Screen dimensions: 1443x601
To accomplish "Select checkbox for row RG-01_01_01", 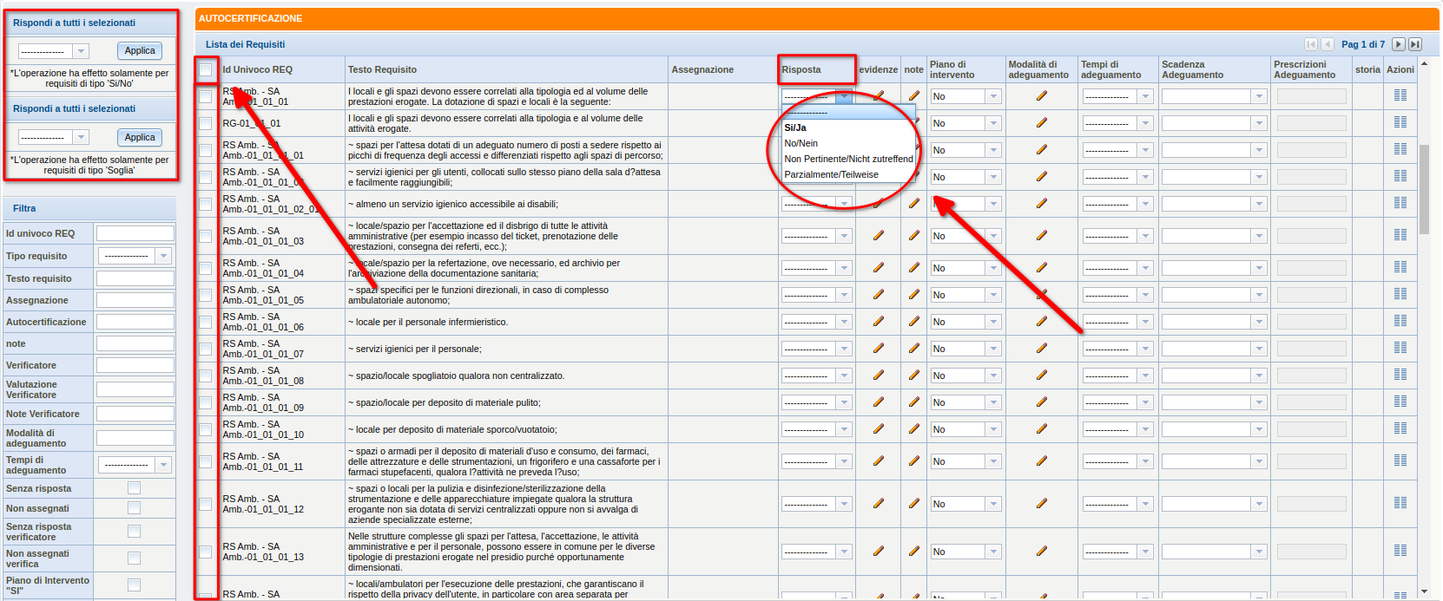I will click(205, 123).
